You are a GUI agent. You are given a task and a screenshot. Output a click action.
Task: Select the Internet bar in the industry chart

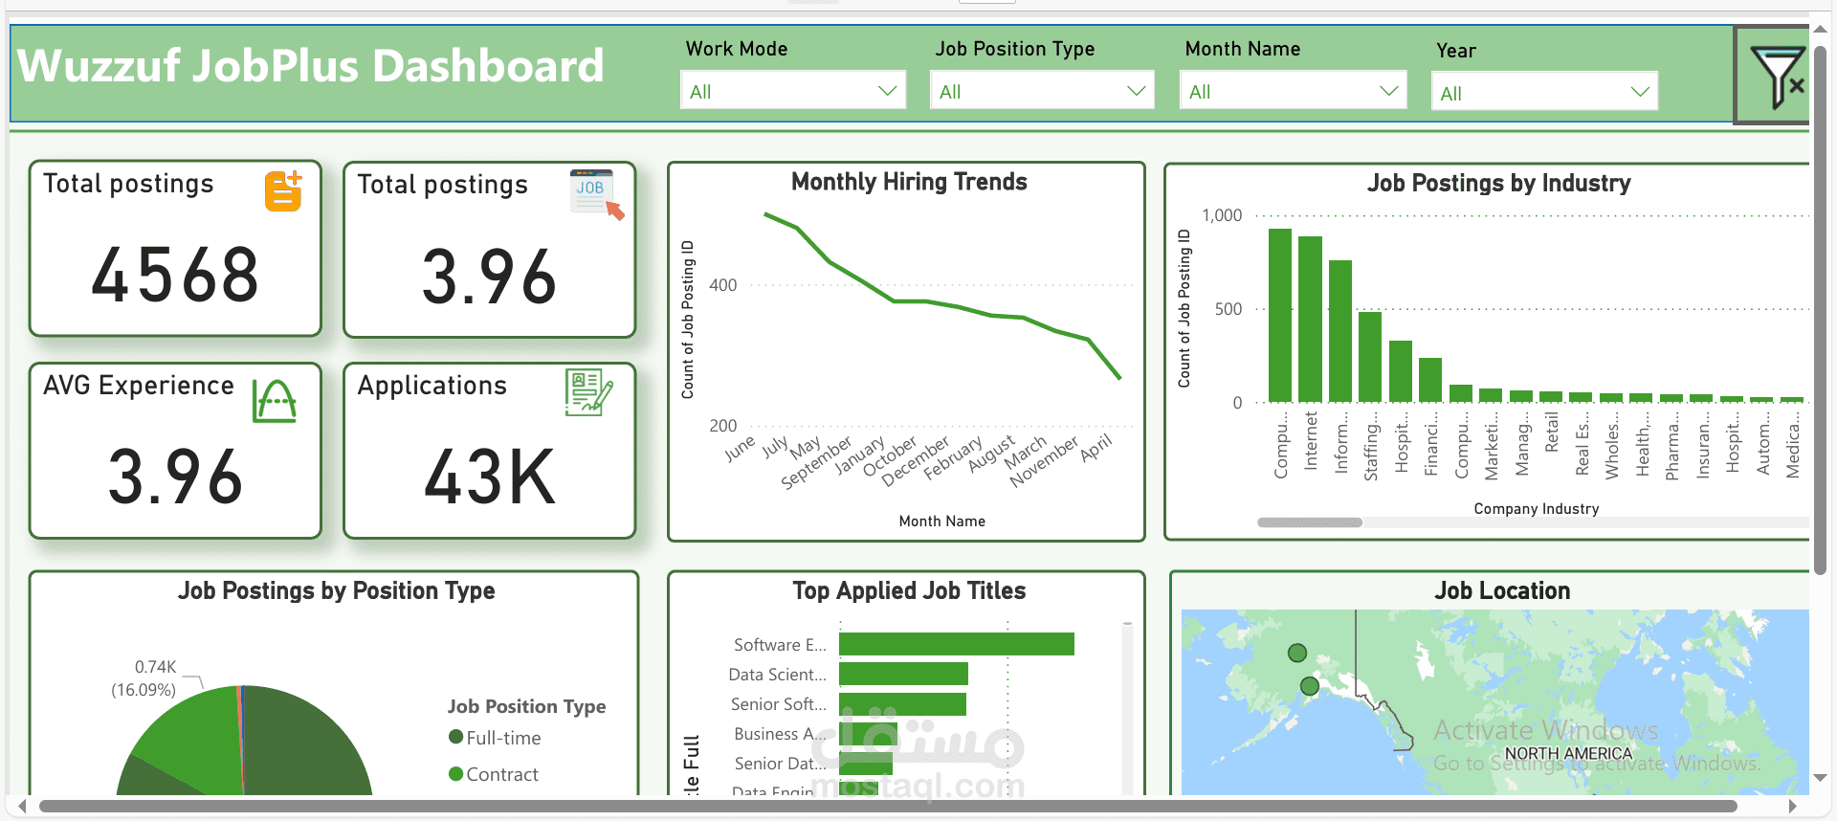tap(1310, 319)
